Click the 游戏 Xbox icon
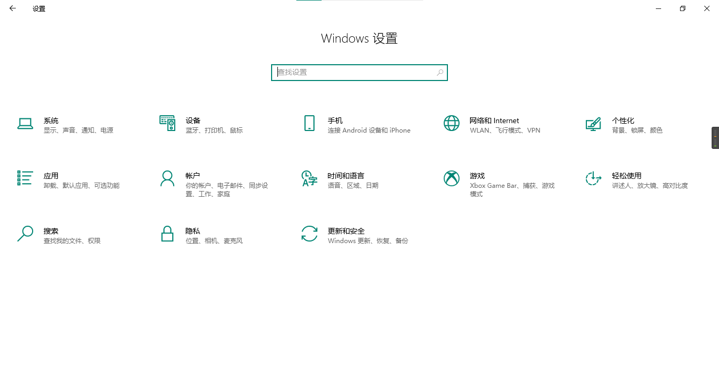The width and height of the screenshot is (719, 382). point(452,178)
